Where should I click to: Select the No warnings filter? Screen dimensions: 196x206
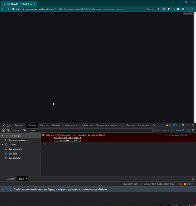pyautogui.click(x=16, y=149)
